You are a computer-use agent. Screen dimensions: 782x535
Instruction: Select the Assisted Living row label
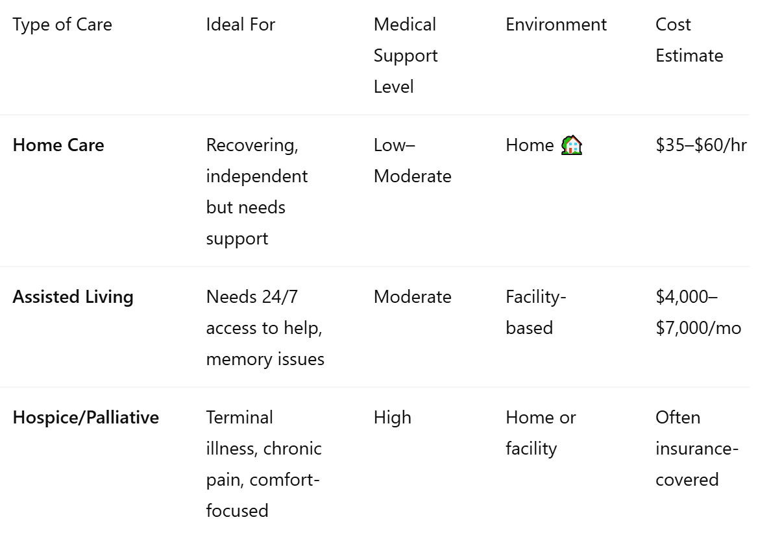pos(73,296)
